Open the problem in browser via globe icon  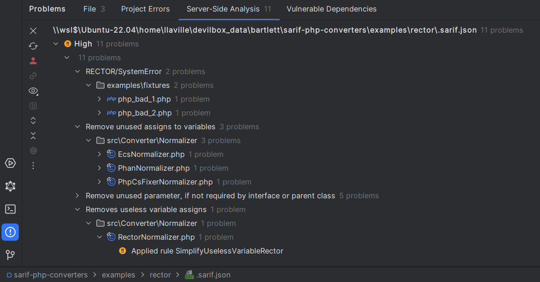(x=33, y=150)
